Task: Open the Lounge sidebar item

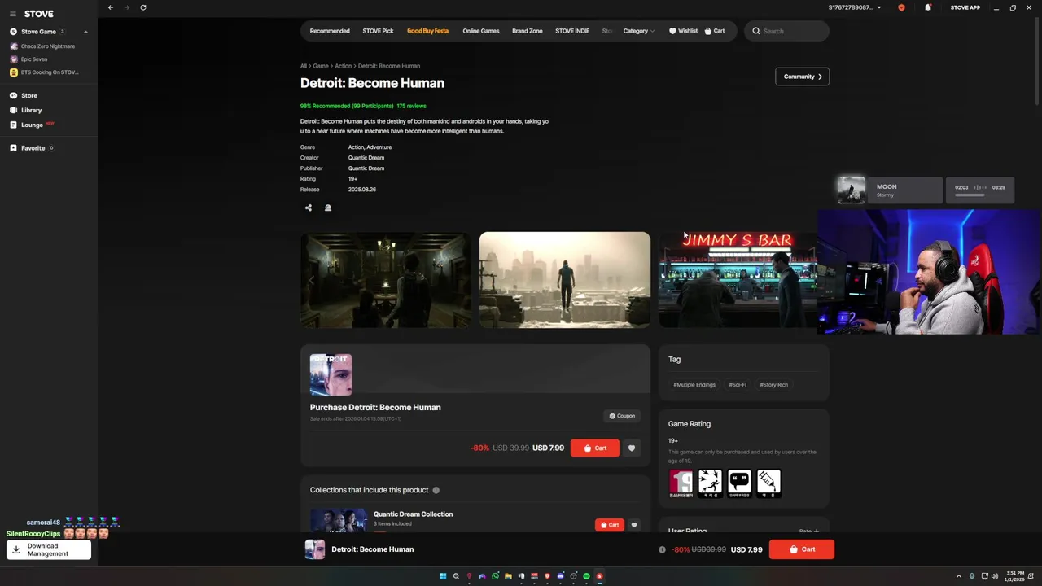Action: coord(32,125)
